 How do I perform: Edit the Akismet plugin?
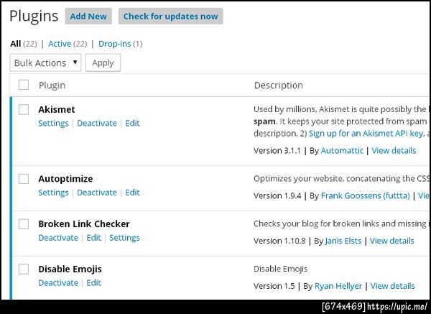click(x=132, y=123)
